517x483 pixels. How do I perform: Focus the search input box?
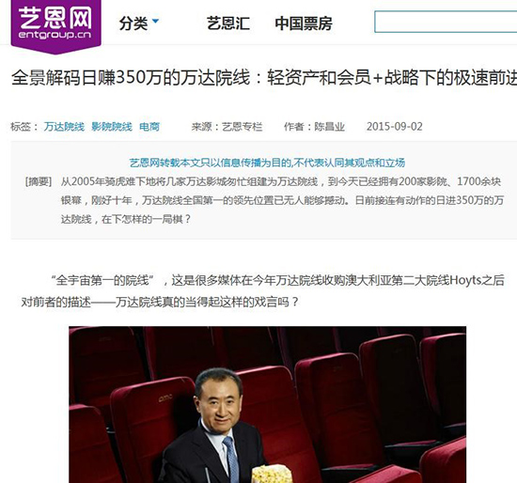coord(446,22)
